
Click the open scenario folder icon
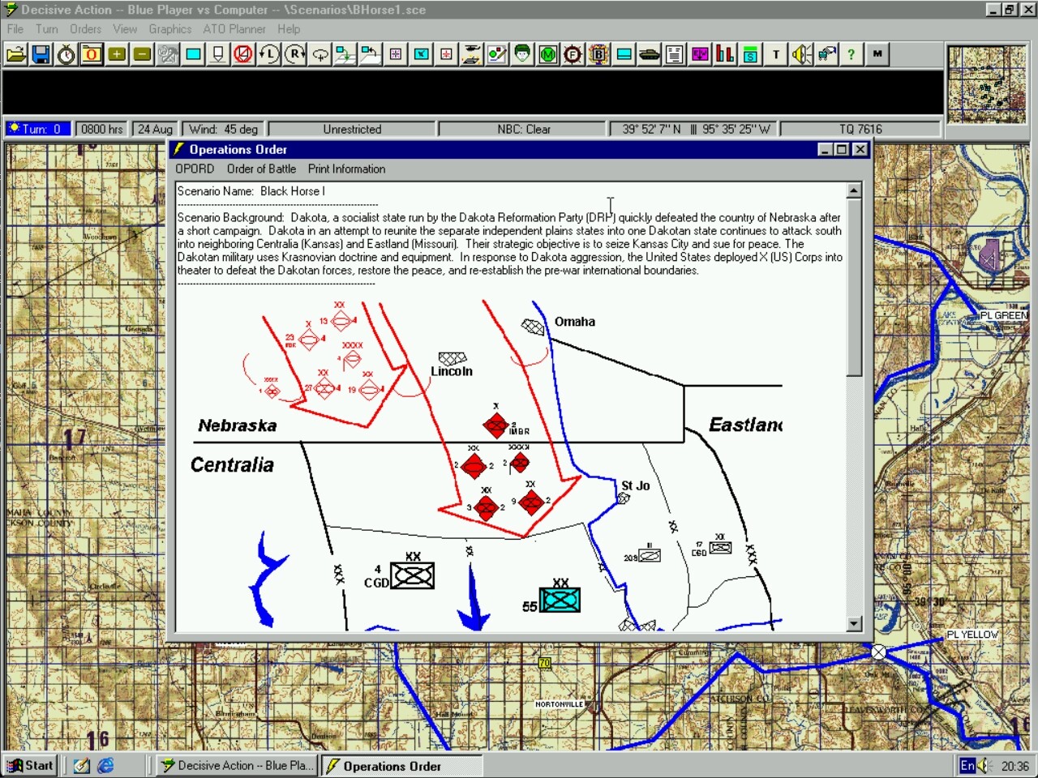16,54
